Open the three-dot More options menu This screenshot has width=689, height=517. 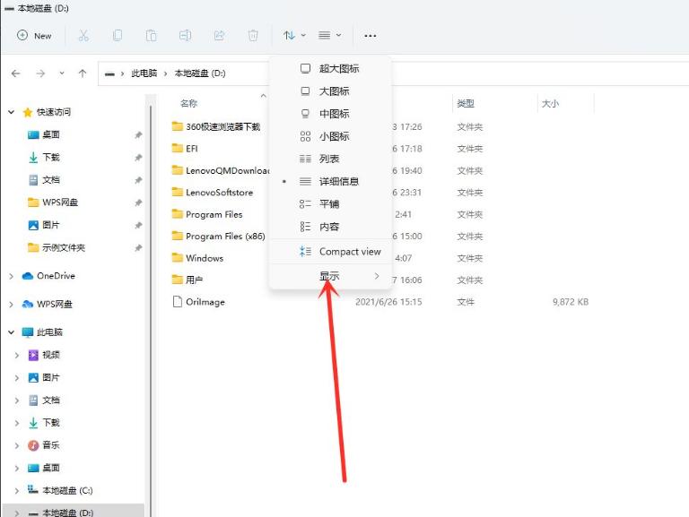[371, 36]
